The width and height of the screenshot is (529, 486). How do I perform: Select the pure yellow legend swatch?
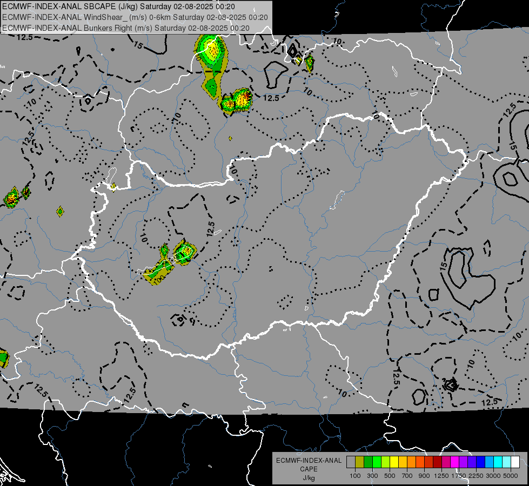[394, 462]
